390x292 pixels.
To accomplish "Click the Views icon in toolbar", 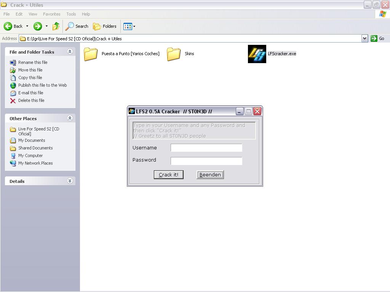I will [128, 26].
